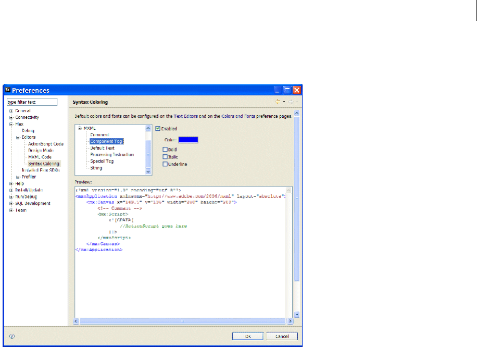Screen dimensions: 477x347
Task: Click the '//ActionScript goes here' preview line
Action: 153,226
